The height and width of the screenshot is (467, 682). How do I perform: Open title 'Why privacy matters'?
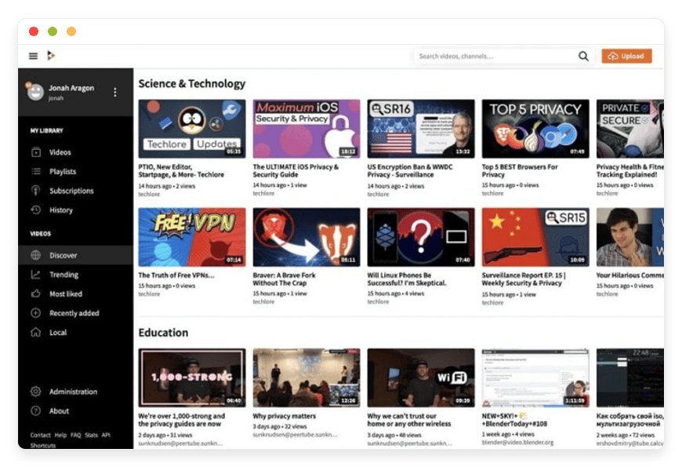point(285,416)
